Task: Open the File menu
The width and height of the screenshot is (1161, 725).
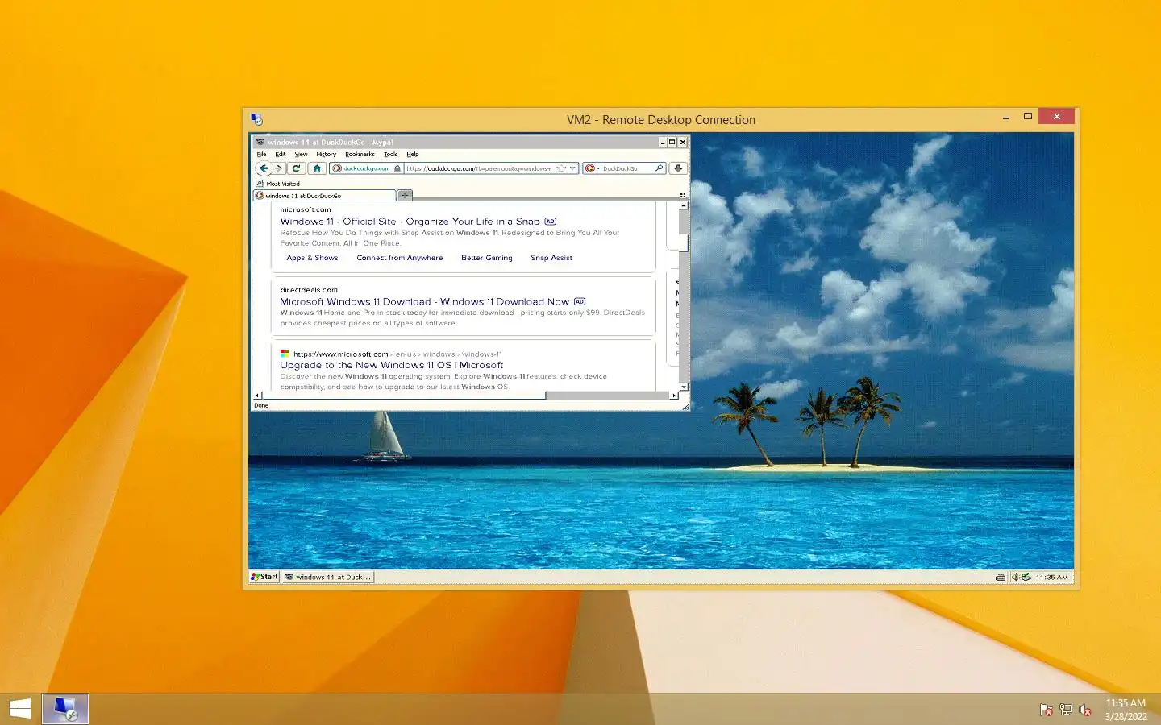Action: click(x=261, y=154)
